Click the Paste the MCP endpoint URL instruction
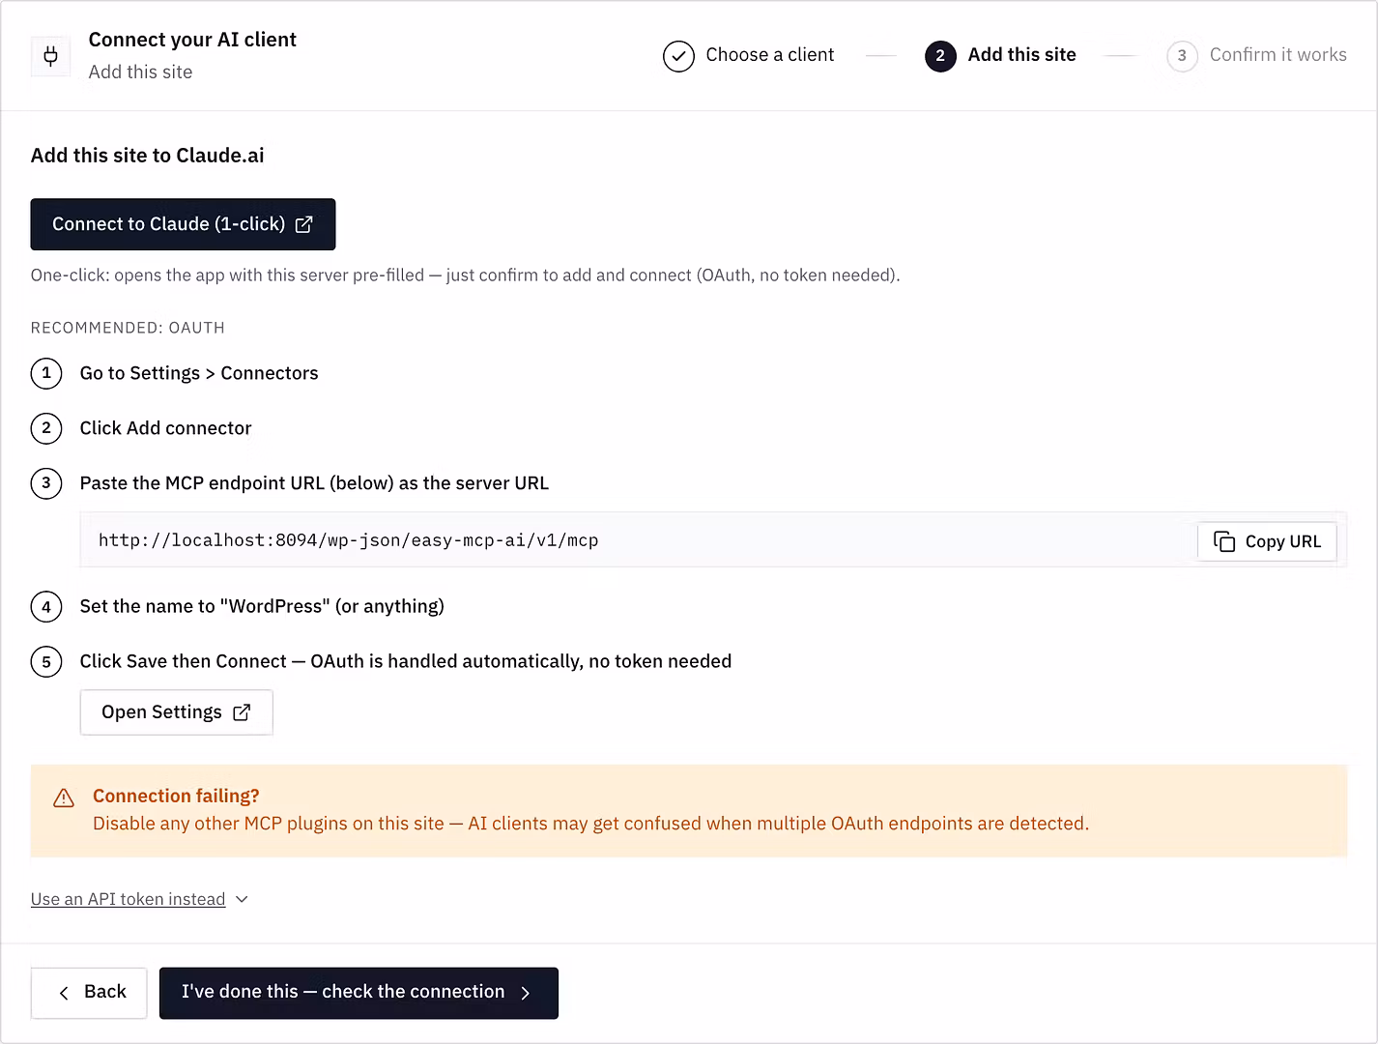Image resolution: width=1378 pixels, height=1044 pixels. click(314, 483)
